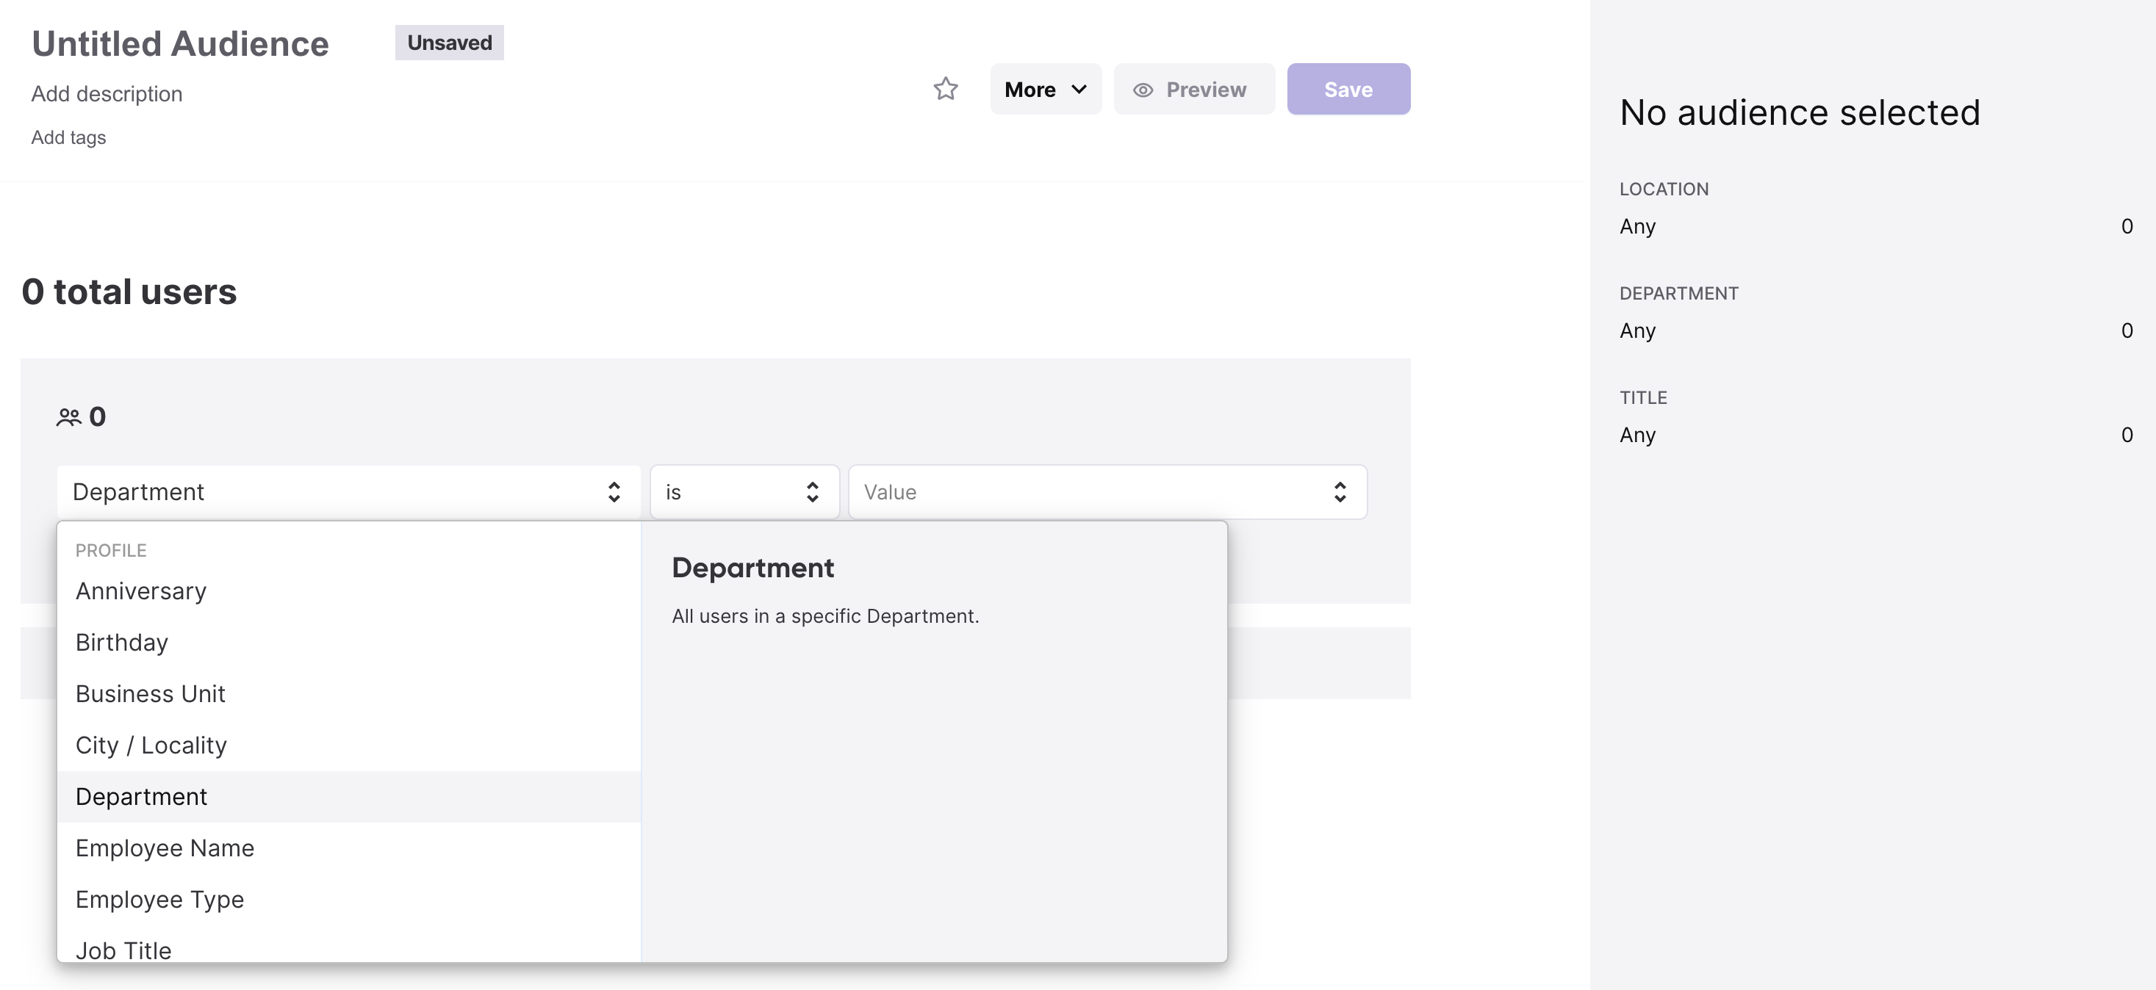The image size is (2156, 990).
Task: Choose City / Locality option
Action: click(348, 745)
